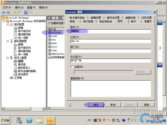Open Windows Explorer folder taskbar icon
Screen dimensions: 167x125
pyautogui.click(x=40, y=121)
